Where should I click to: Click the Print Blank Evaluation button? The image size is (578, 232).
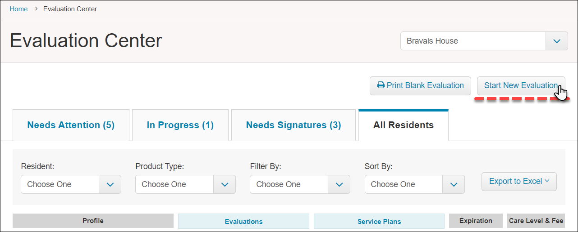click(x=420, y=85)
